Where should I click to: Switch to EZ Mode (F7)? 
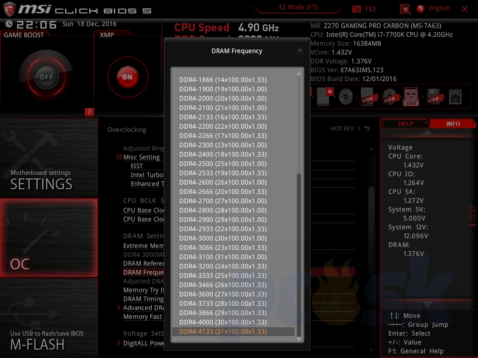(298, 7)
